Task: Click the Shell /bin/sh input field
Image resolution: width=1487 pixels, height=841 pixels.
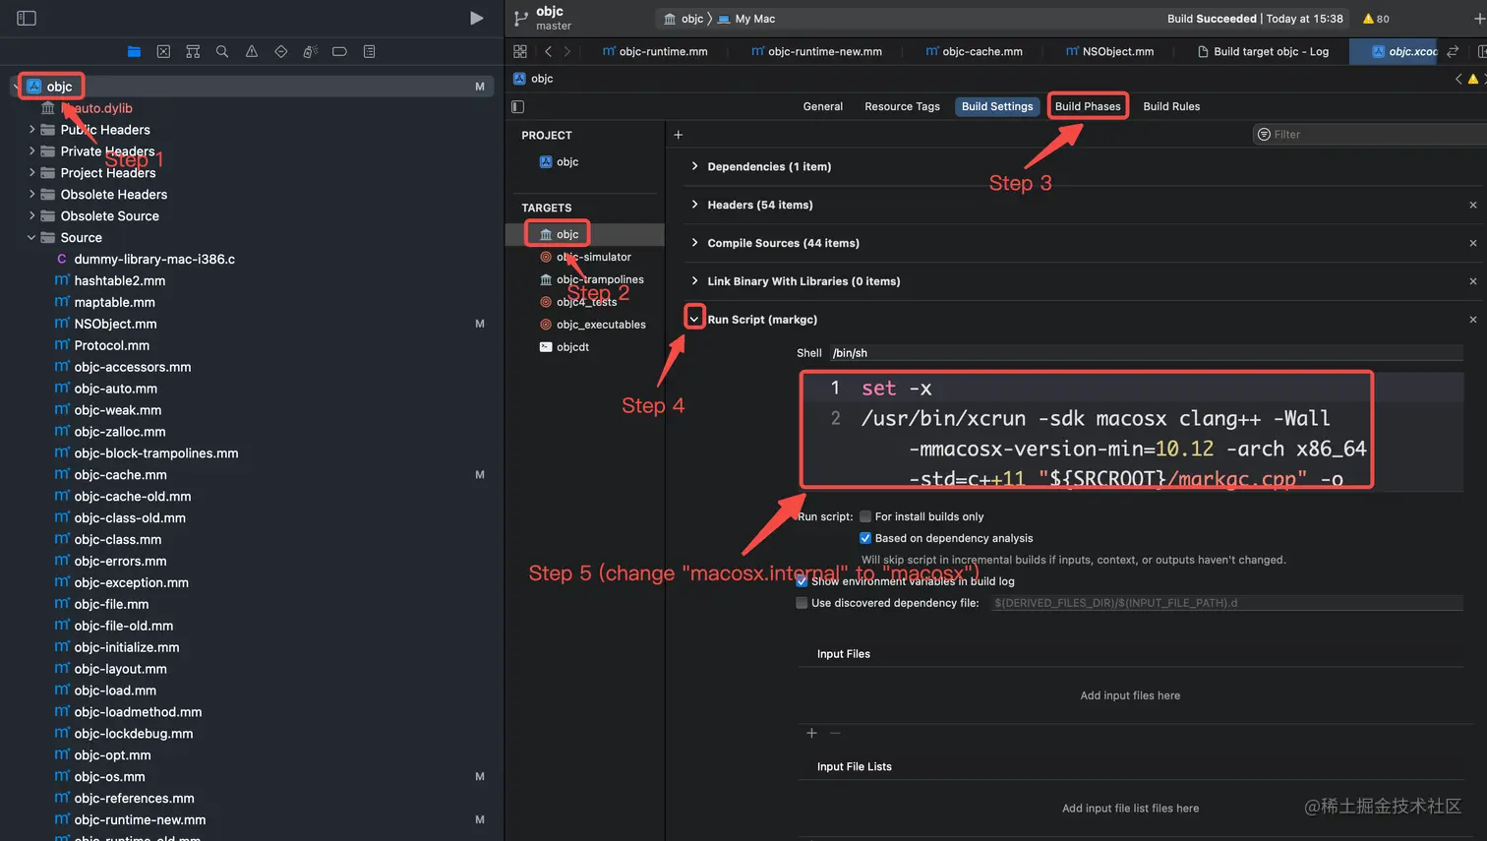Action: point(1147,353)
